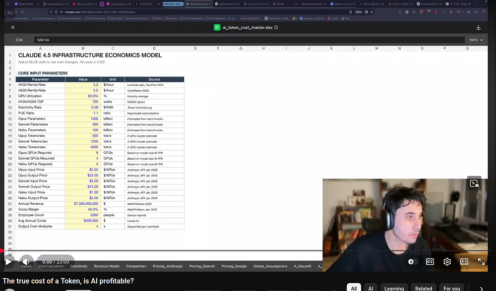Screen dimensions: 496x291
Task: Select the Learning filter chip
Action: (394, 288)
